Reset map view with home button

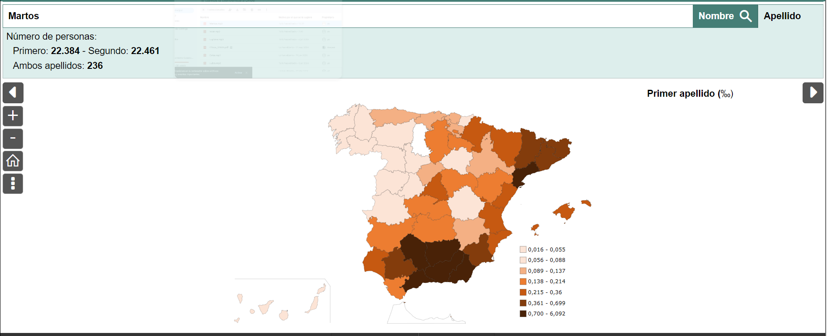13,161
